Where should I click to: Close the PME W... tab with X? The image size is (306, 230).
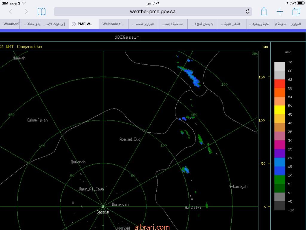tap(74, 24)
